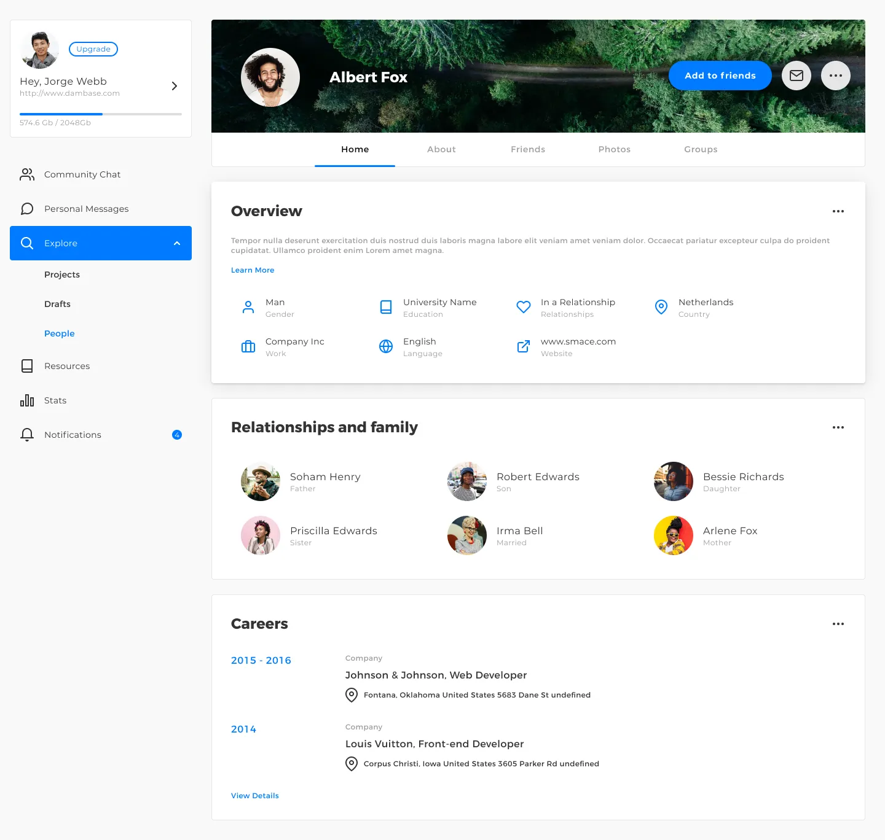
Task: Click the Resources icon in sidebar
Action: [27, 365]
